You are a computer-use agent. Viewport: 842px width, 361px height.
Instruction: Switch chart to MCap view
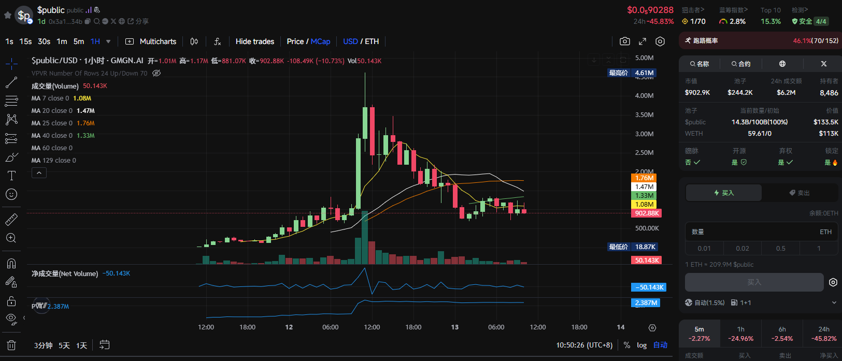pos(320,41)
